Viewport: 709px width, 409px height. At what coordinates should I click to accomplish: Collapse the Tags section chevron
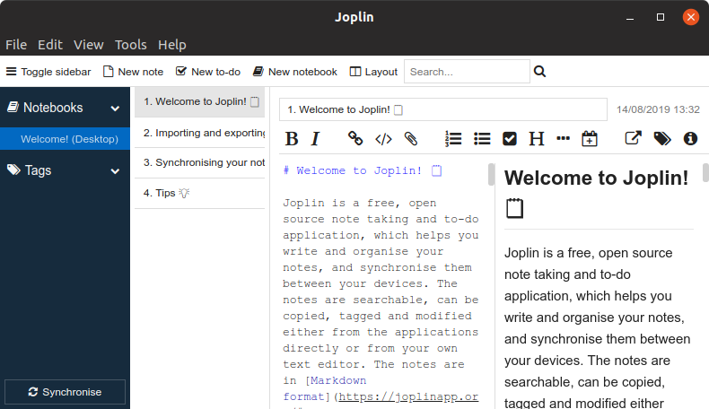point(115,171)
